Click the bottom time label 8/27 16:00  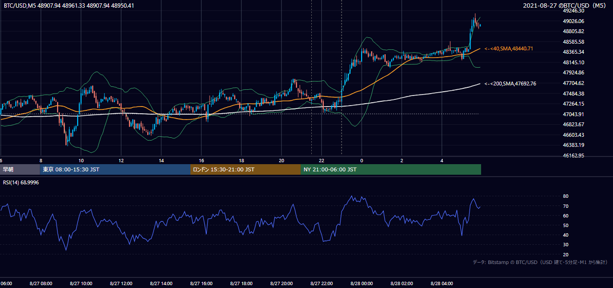(201, 284)
